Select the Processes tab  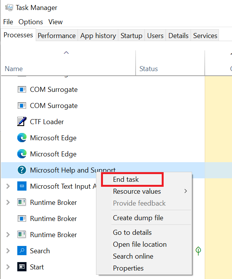coord(18,35)
